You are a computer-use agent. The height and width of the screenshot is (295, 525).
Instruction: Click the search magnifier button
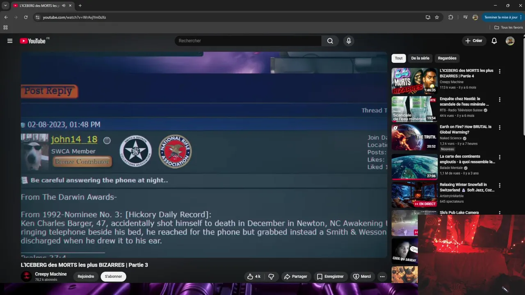click(x=330, y=41)
